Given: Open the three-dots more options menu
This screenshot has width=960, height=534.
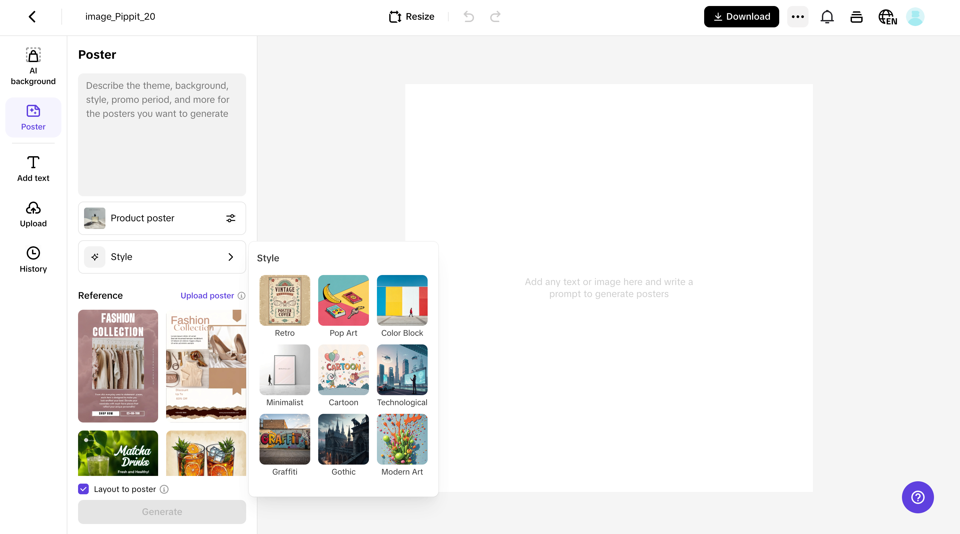Looking at the screenshot, I should [x=798, y=17].
